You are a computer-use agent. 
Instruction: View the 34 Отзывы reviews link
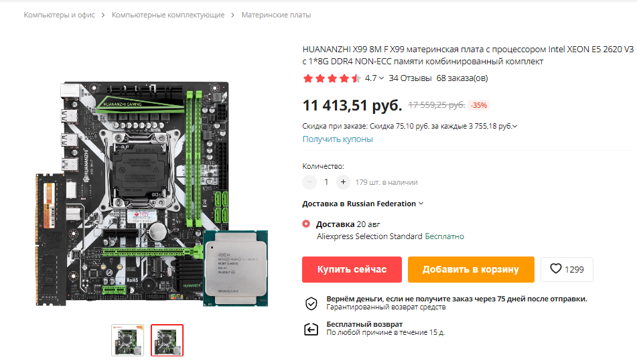pyautogui.click(x=410, y=78)
